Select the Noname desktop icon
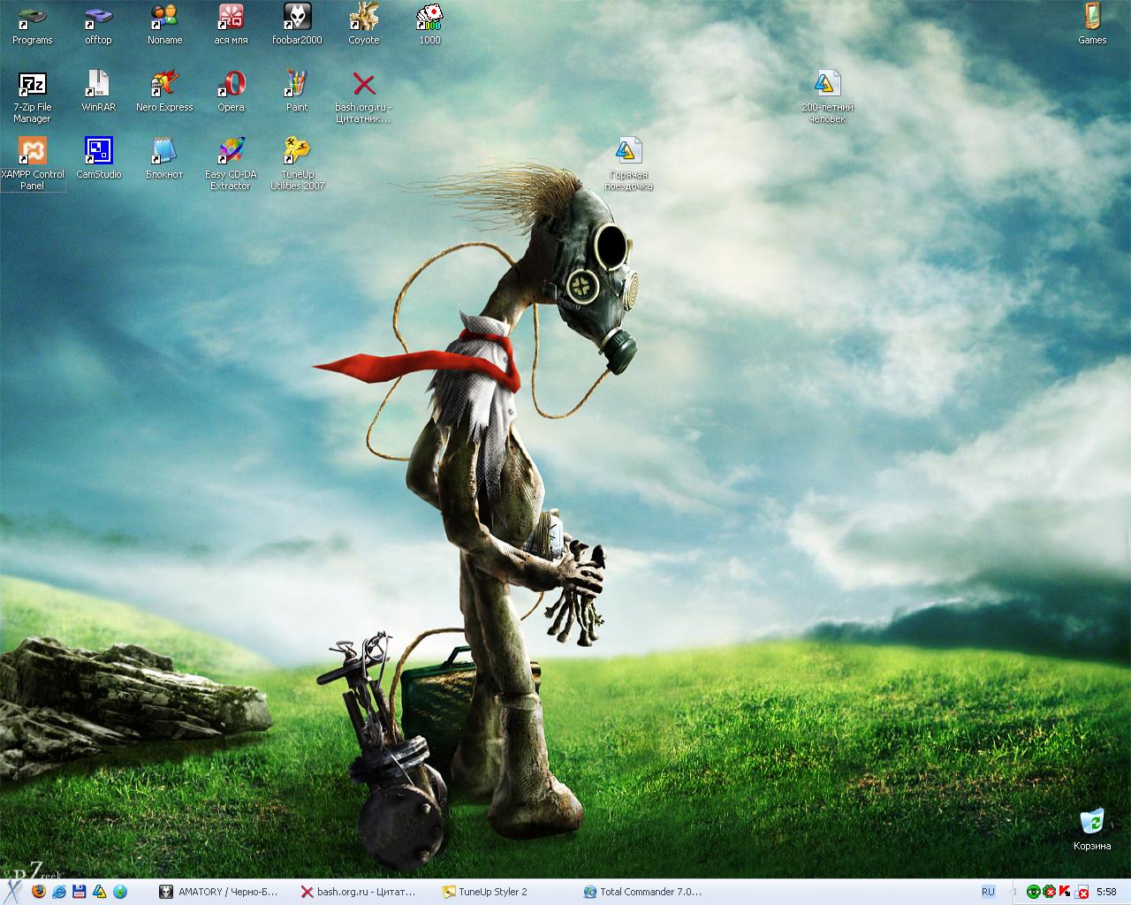 (164, 25)
